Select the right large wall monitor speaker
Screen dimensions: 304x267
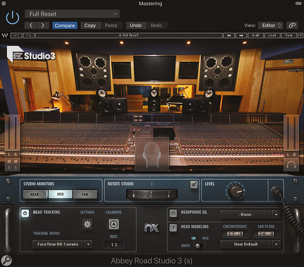[x=218, y=71]
